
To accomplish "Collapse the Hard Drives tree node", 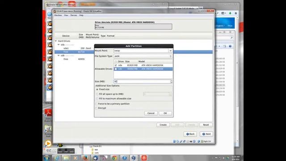I will click(x=56, y=41).
